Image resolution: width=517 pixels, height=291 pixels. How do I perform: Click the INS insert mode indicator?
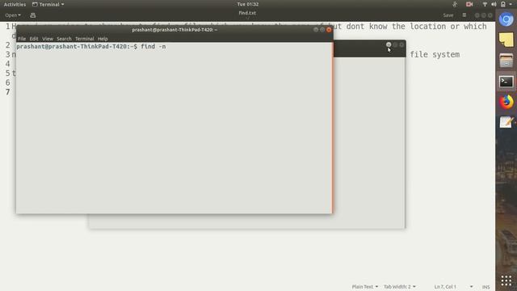point(485,287)
